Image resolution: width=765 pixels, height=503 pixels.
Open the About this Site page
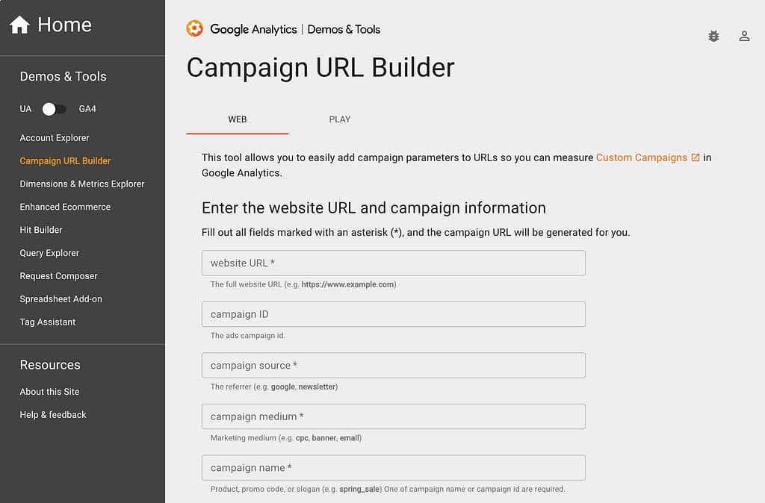click(x=49, y=392)
